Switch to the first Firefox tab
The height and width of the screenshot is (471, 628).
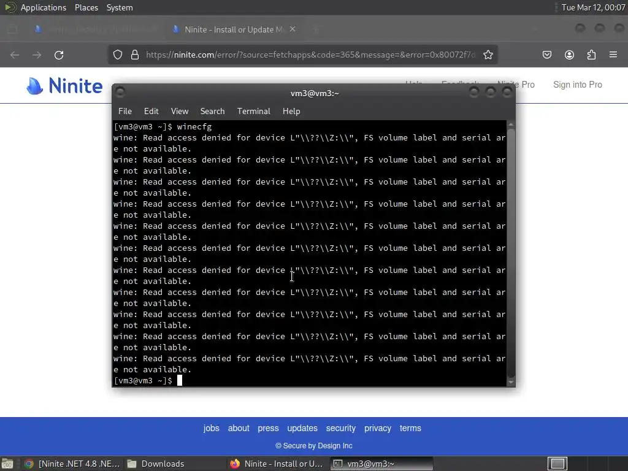point(95,29)
